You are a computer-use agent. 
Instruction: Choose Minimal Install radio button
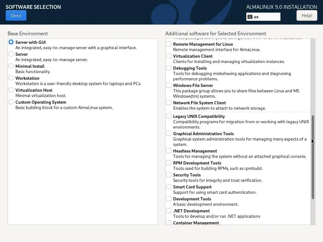[x=11, y=66]
